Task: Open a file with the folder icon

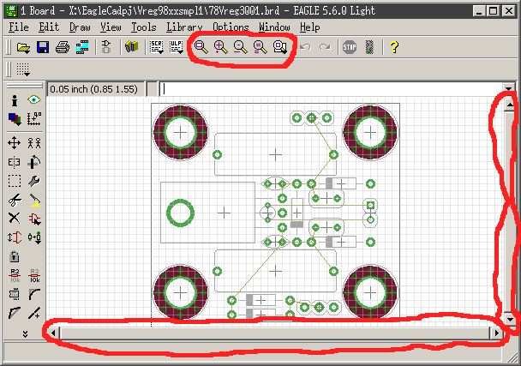Action: pyautogui.click(x=23, y=47)
